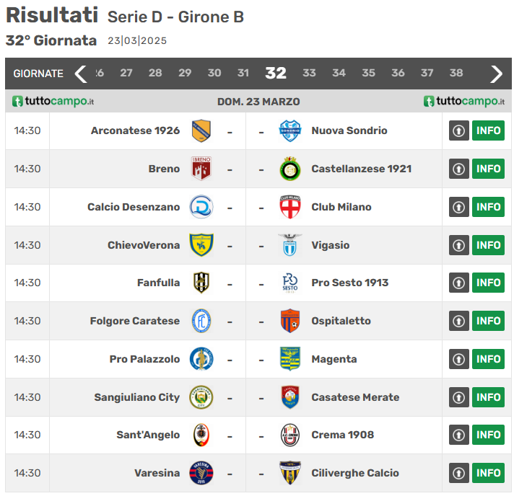Open INFO for Sant'Angelo vs Crema match
This screenshot has width=514, height=496.
pos(488,435)
